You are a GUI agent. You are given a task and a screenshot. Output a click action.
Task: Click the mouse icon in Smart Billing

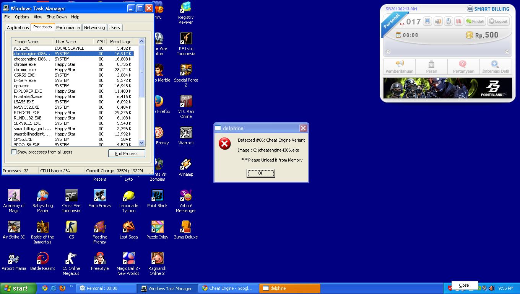tap(448, 21)
